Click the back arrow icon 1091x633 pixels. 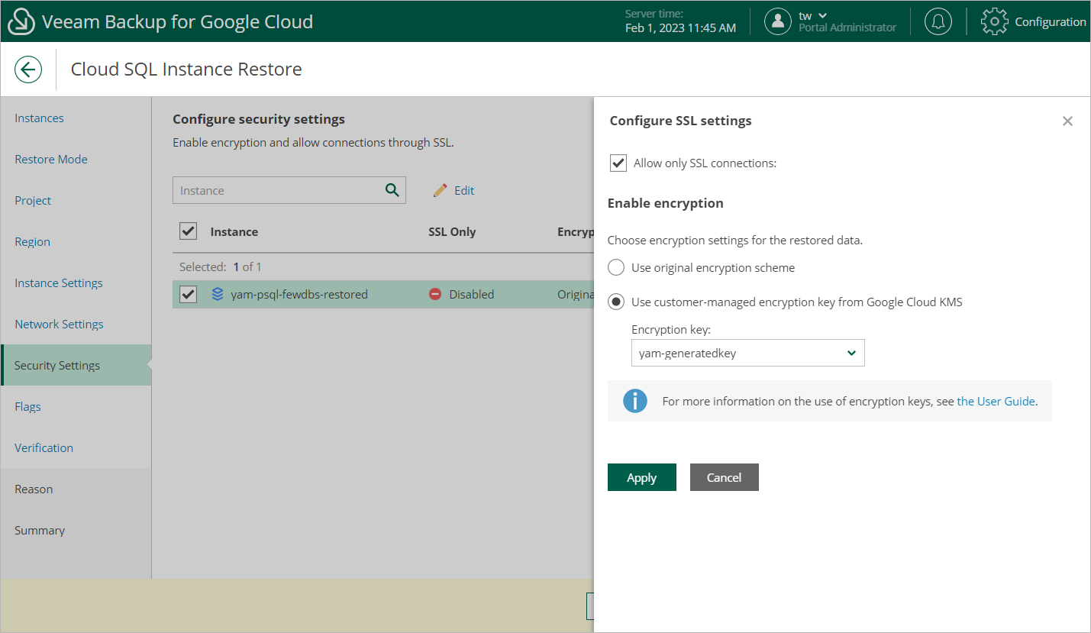pyautogui.click(x=28, y=69)
